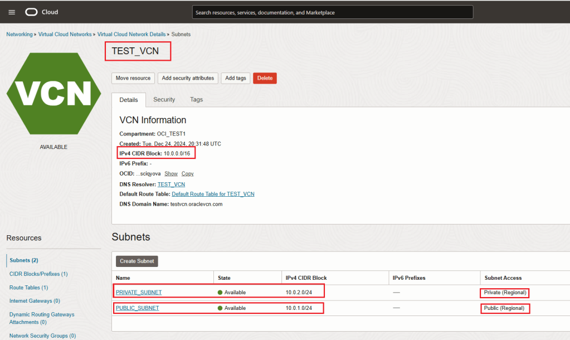Select Internet Gateways in Resources list
The height and width of the screenshot is (340, 570).
(35, 301)
